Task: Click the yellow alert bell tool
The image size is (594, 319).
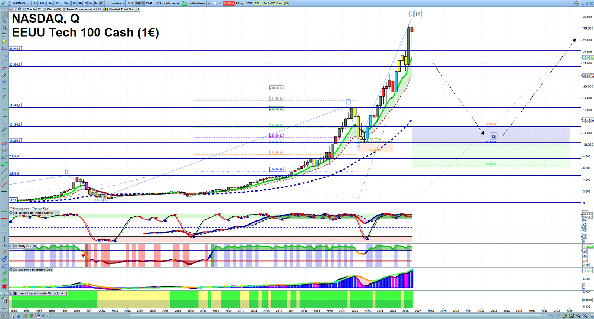Action: (4, 41)
